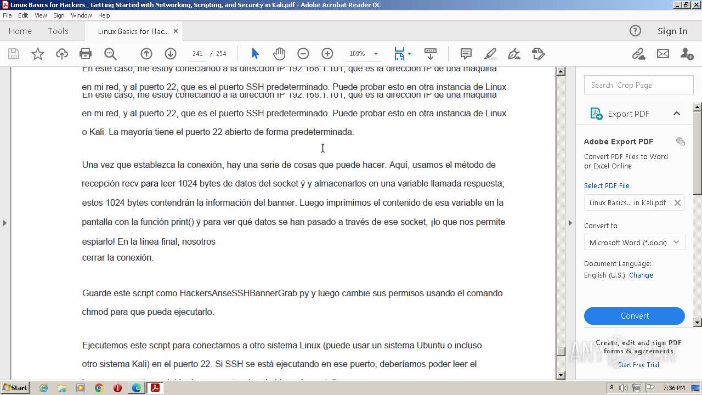
Task: Click the share with others person icon
Action: (x=687, y=54)
